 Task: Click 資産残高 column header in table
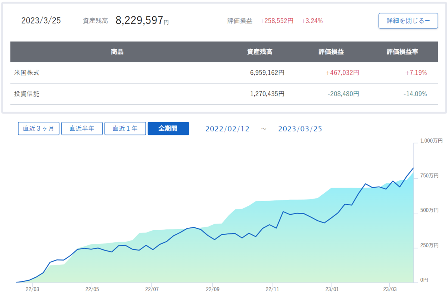(260, 52)
